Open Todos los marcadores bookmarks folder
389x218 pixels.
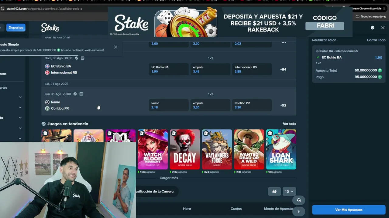pyautogui.click(x=371, y=16)
